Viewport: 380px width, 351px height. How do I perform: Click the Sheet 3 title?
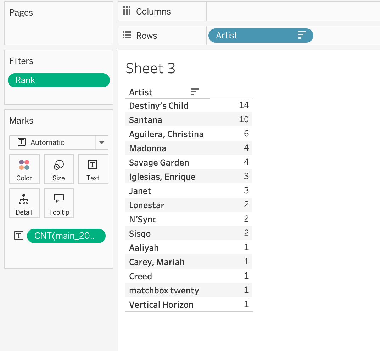[150, 68]
